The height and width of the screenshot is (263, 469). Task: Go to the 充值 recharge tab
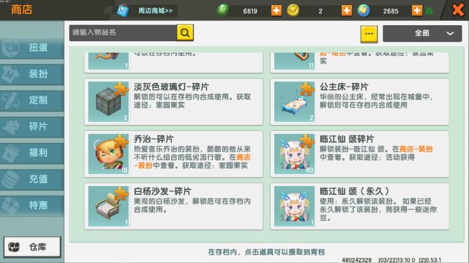[x=32, y=179]
